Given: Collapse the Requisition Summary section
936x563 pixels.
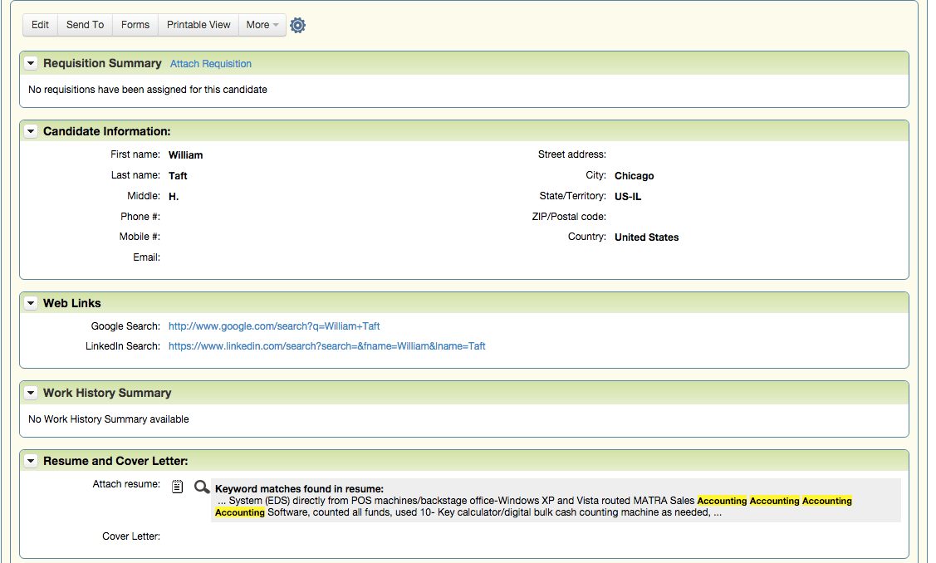Looking at the screenshot, I should pos(31,63).
